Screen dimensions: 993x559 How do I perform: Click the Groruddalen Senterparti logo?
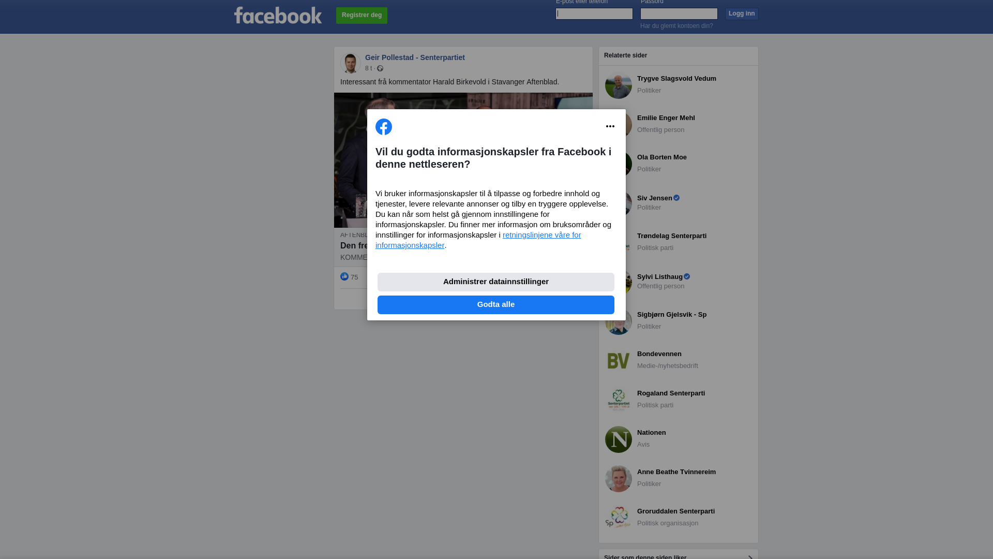(x=619, y=518)
